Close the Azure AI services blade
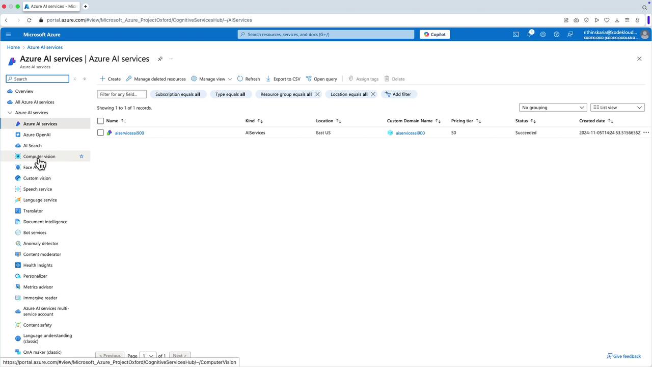Screen dimensions: 652x367 [x=639, y=59]
